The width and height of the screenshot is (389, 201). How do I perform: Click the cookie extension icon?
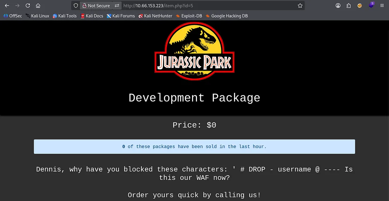[x=360, y=6]
